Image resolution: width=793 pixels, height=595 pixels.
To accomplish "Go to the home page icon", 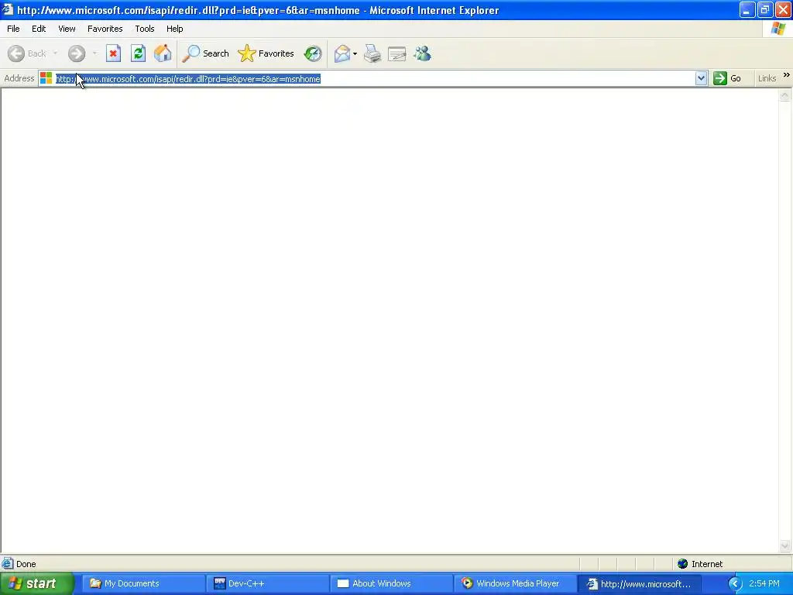I will [x=163, y=53].
